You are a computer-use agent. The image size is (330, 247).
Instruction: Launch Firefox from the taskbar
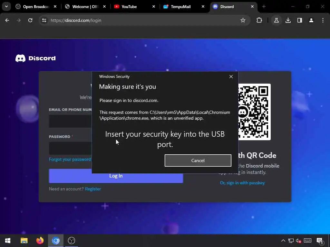40,241
